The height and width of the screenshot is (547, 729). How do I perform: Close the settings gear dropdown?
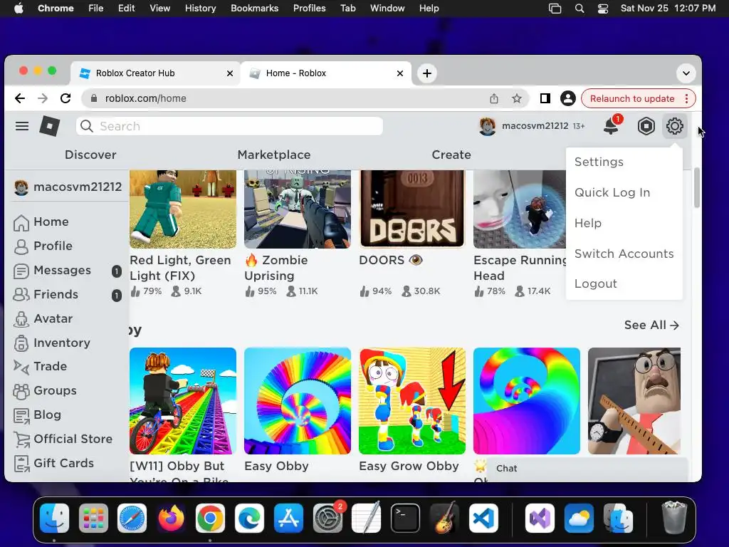pyautogui.click(x=674, y=126)
